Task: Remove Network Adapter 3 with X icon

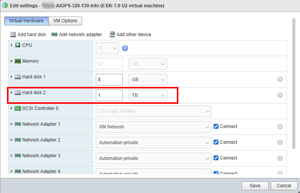Action: [280, 158]
